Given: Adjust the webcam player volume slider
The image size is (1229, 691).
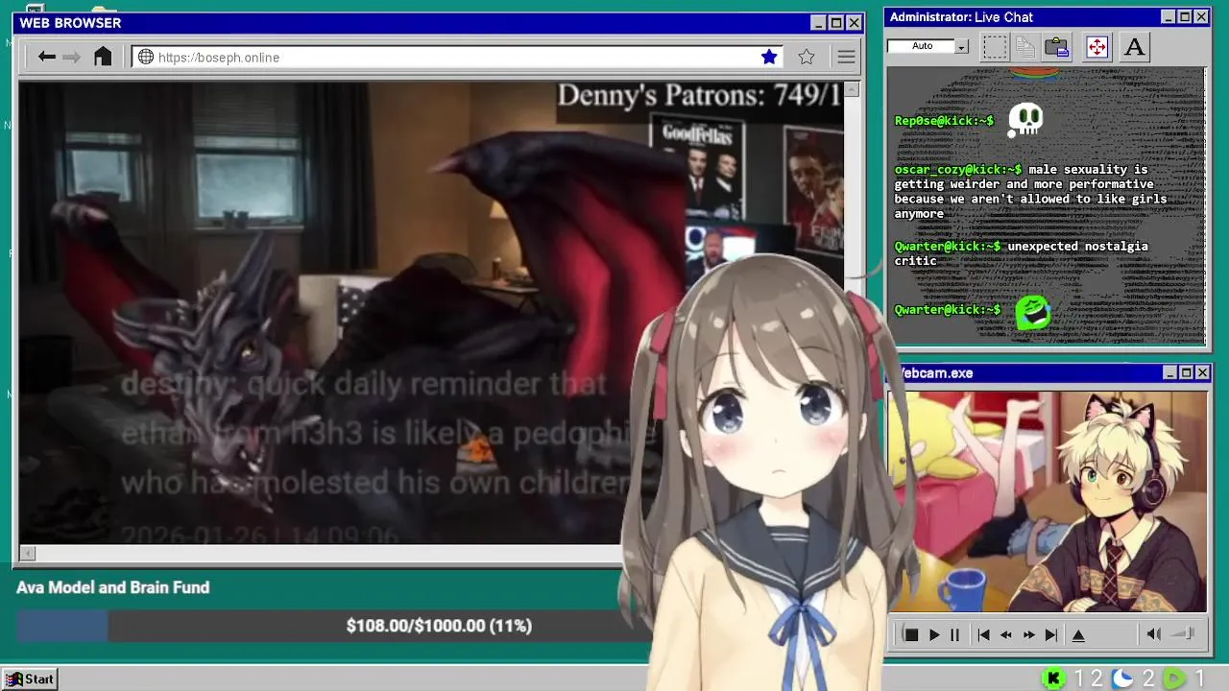Looking at the screenshot, I should point(1183,633).
